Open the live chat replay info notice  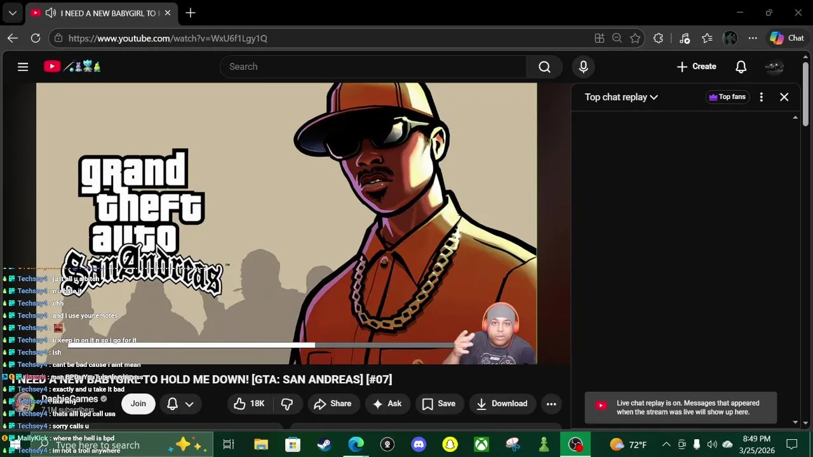coord(681,407)
